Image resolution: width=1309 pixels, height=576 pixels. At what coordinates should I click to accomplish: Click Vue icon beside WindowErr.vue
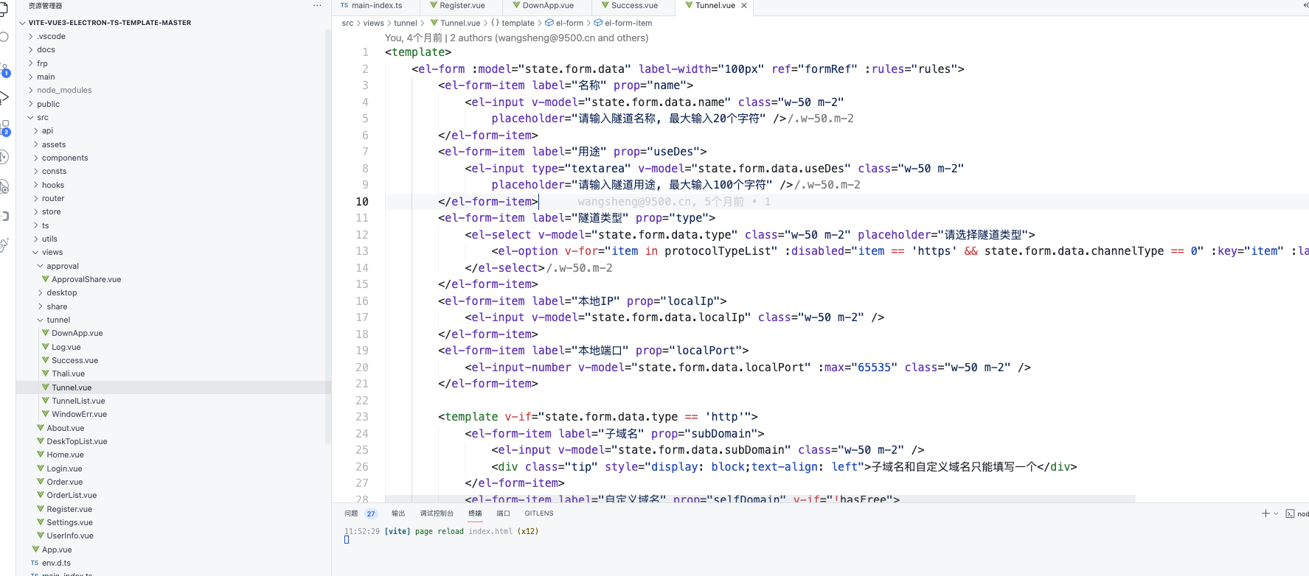click(x=46, y=414)
